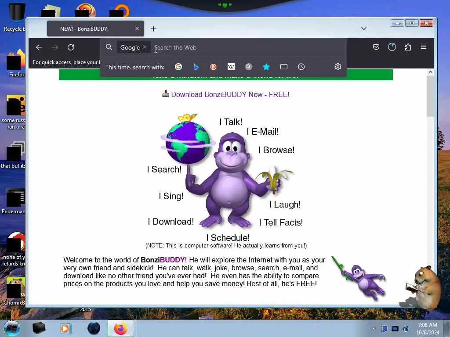450x337 pixels.
Task: Click the download icon beside the download link
Action: tap(166, 94)
